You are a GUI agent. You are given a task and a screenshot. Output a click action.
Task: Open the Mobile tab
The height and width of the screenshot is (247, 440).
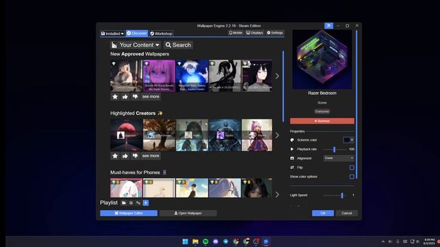point(235,33)
